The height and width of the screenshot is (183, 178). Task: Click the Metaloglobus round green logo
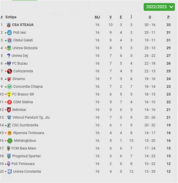click(10, 141)
